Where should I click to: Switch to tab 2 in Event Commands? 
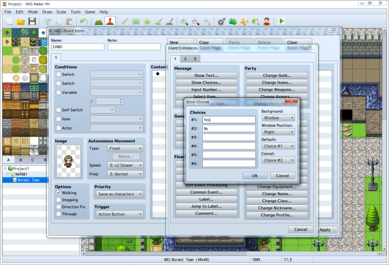pos(185,59)
